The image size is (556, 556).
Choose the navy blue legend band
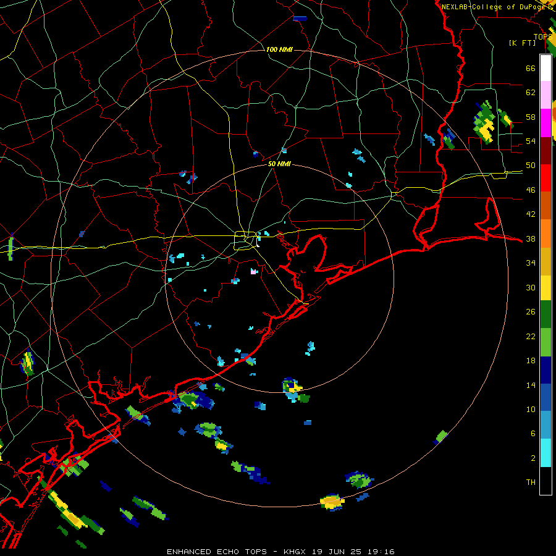tap(545, 370)
